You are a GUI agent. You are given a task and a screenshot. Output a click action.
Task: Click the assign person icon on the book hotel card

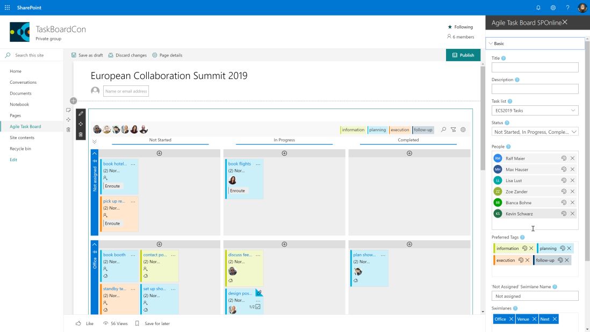tap(105, 178)
